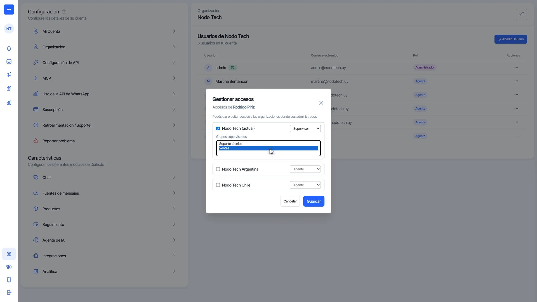The height and width of the screenshot is (302, 537).
Task: Open settings gear icon in sidebar
Action: (9, 254)
